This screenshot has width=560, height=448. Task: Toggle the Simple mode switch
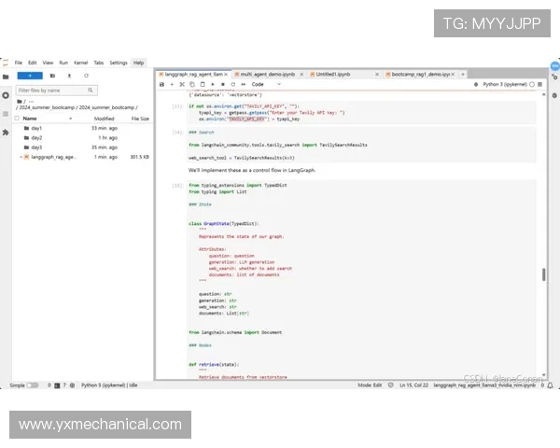click(33, 385)
